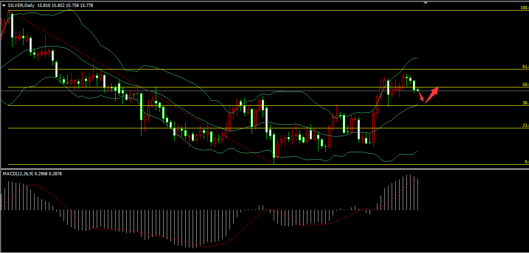This screenshot has width=529, height=253.
Task: Click the 38.2 Fibonacci level label
Action: pos(525,103)
